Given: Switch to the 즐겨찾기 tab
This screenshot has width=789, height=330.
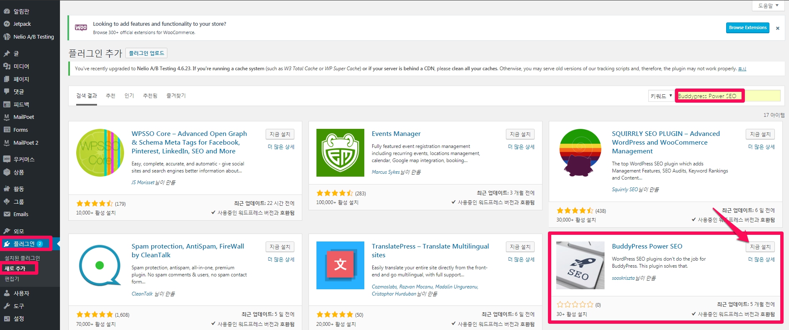Looking at the screenshot, I should (x=176, y=96).
